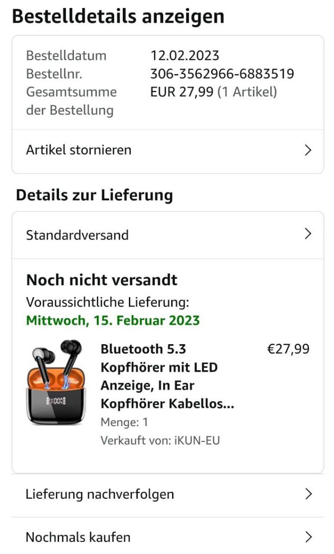Click the delivery date Mittwoch, 15. Februar 2023

[113, 320]
